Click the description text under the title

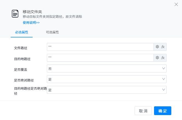[52, 17]
